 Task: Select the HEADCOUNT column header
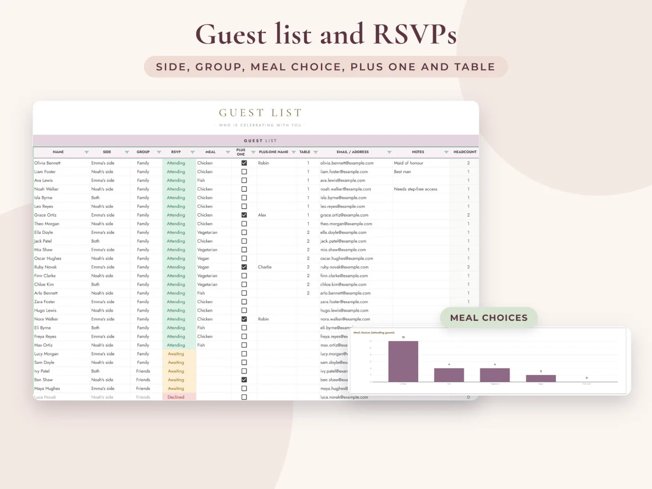coord(465,152)
